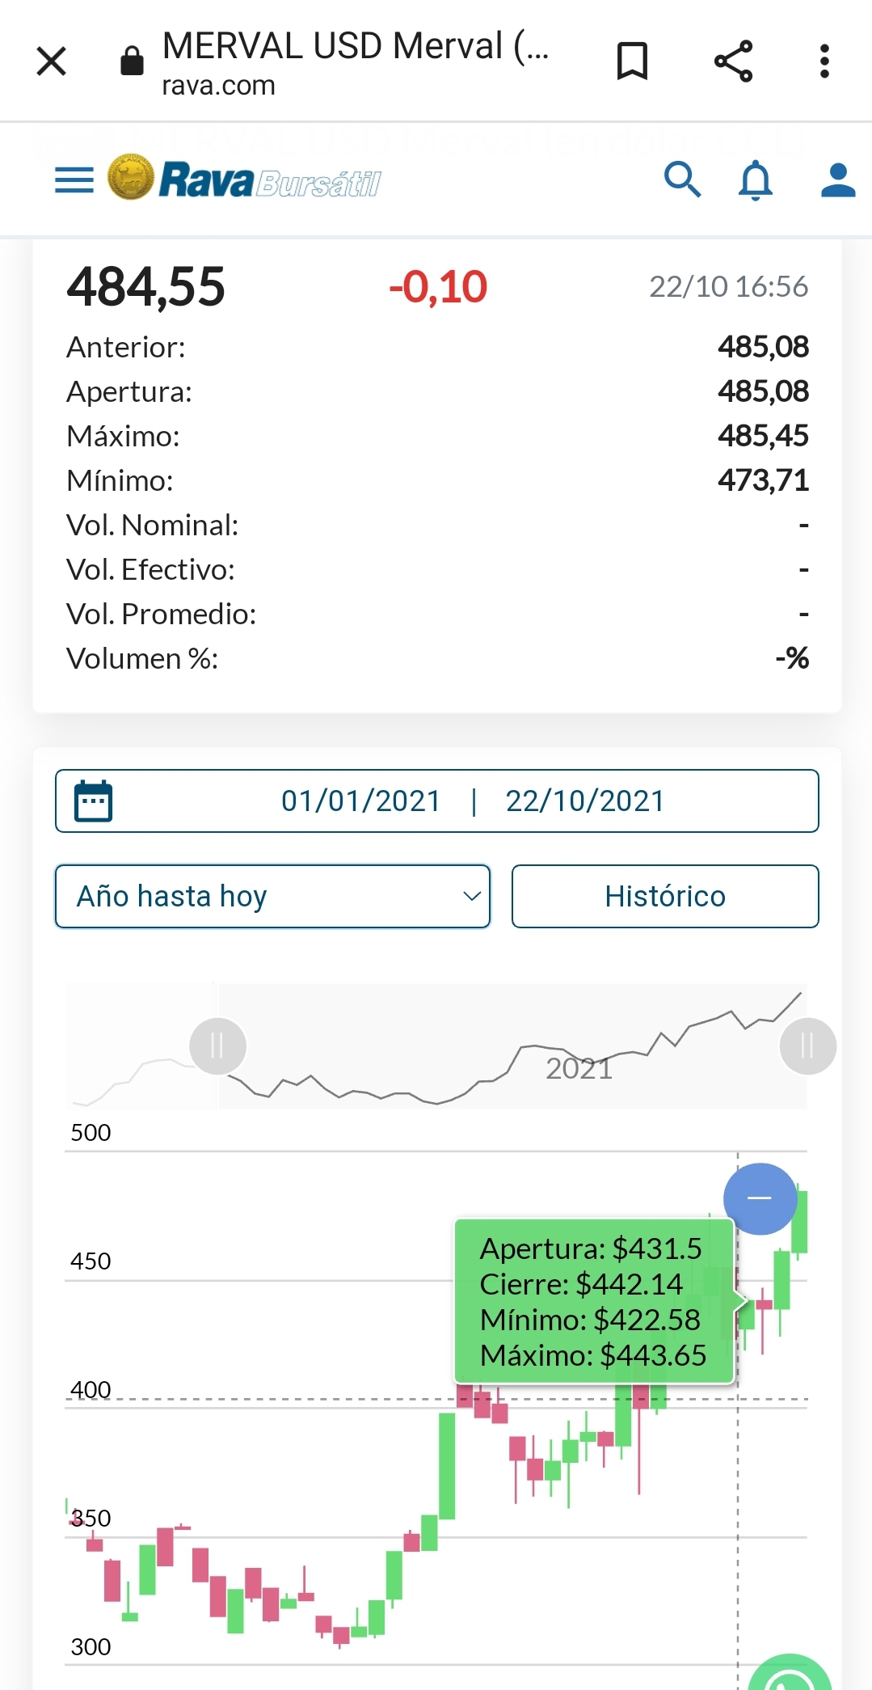Click the blue zoom-out minus button
The height and width of the screenshot is (1690, 872).
pyautogui.click(x=760, y=1198)
